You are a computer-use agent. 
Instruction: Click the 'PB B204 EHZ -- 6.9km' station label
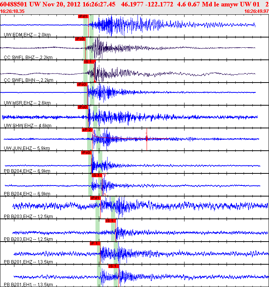tap(27, 171)
